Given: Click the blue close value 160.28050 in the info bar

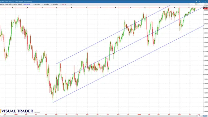Looking at the screenshot, I should pos(27,4).
